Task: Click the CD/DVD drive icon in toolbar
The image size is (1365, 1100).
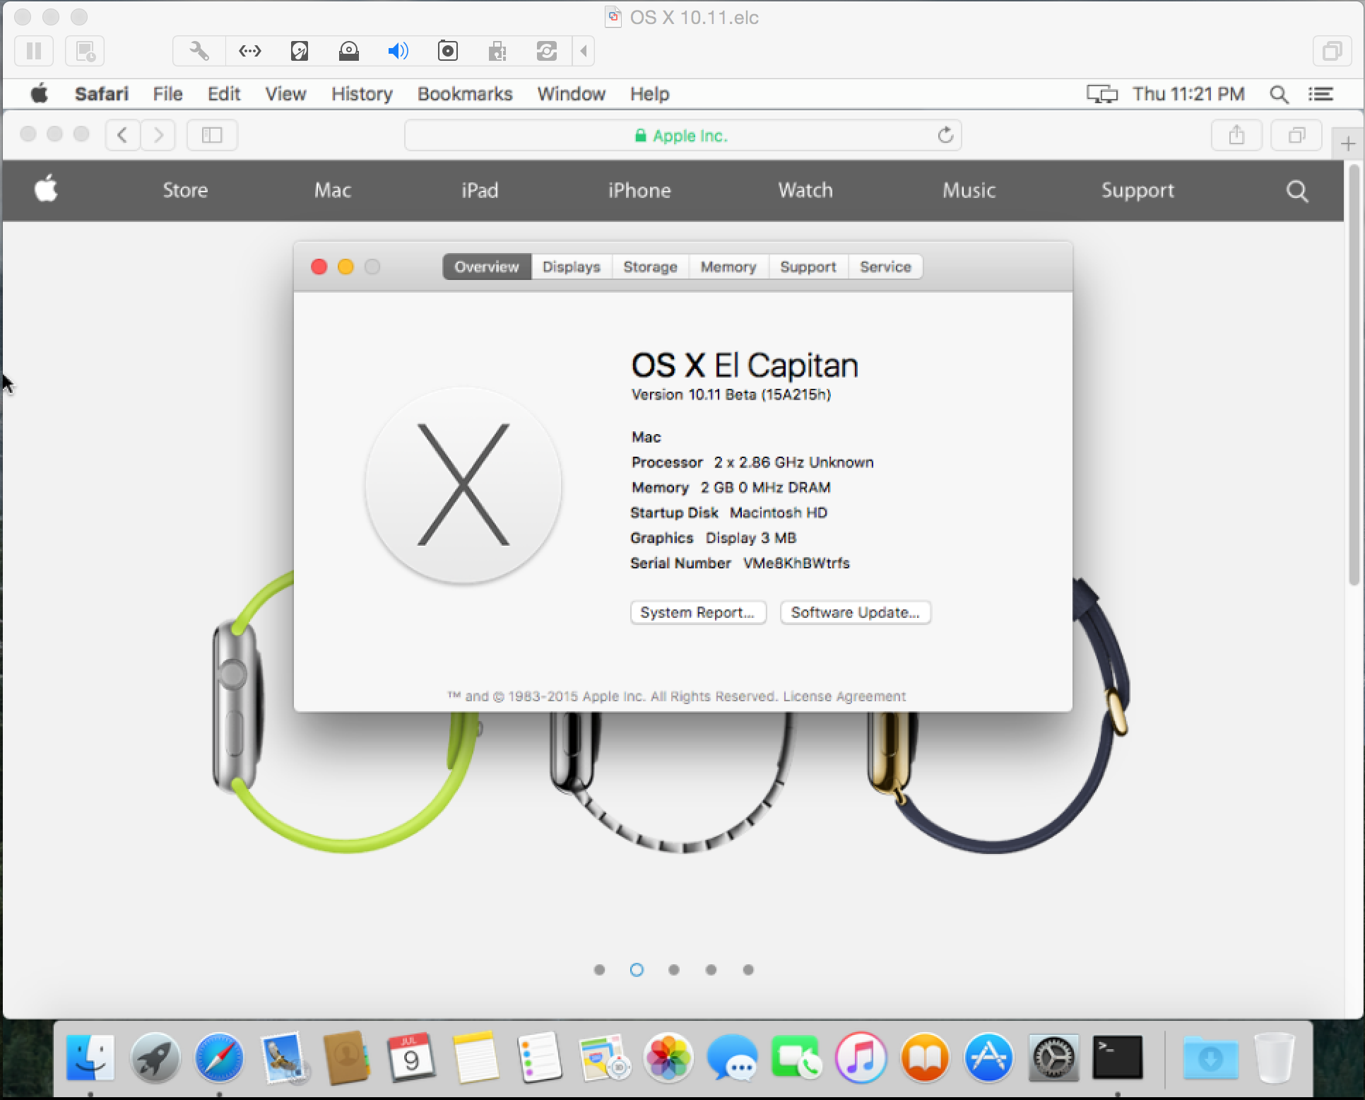Action: point(348,51)
